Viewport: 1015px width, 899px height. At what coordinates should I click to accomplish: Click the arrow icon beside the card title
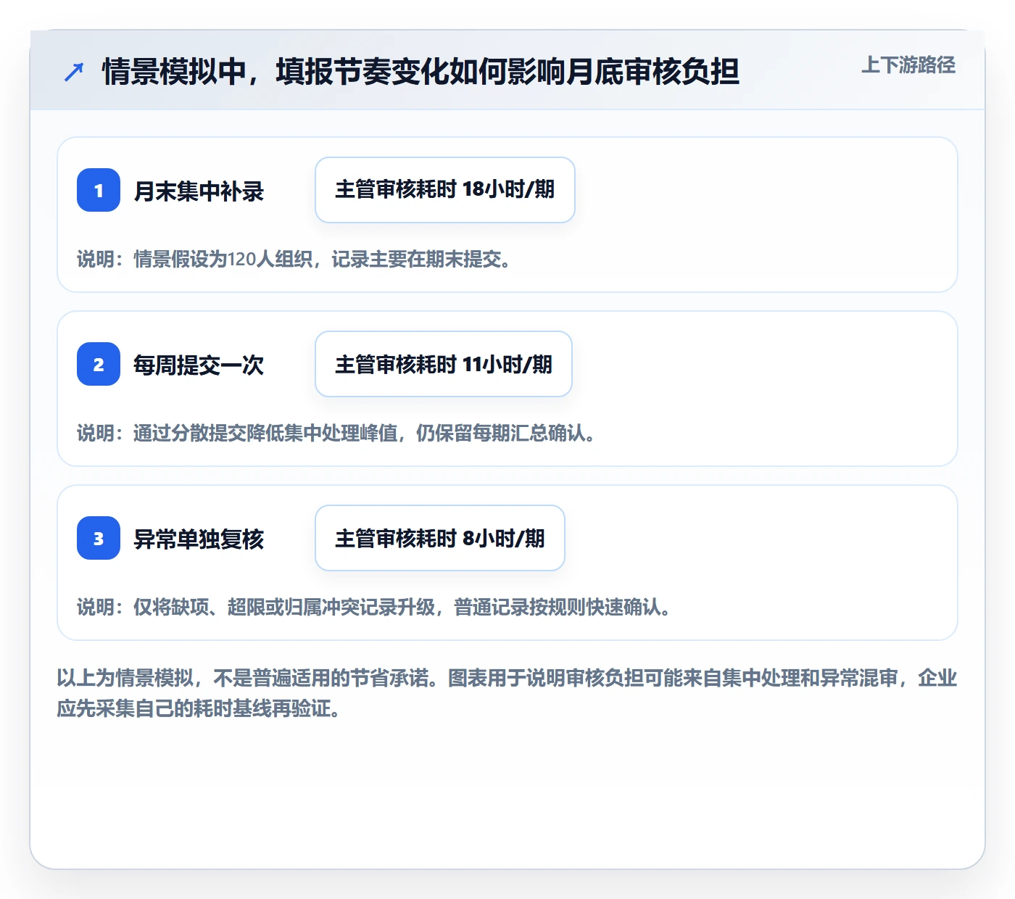(74, 72)
